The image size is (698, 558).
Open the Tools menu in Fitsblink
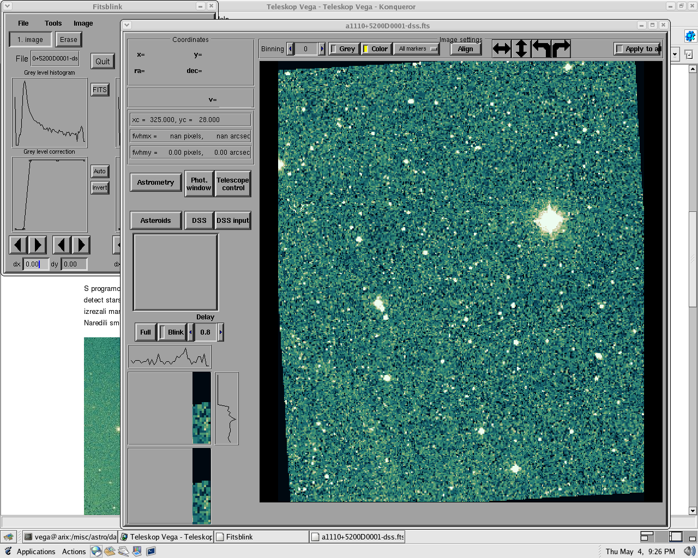pos(53,23)
